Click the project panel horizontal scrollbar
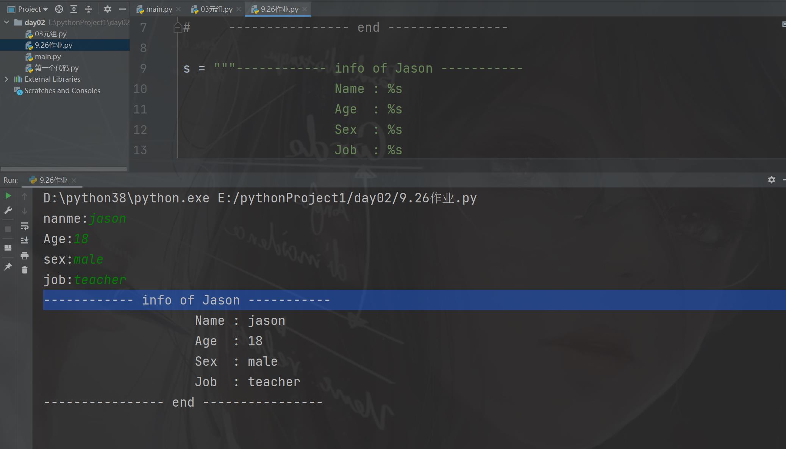Image resolution: width=786 pixels, height=449 pixels. pos(64,169)
